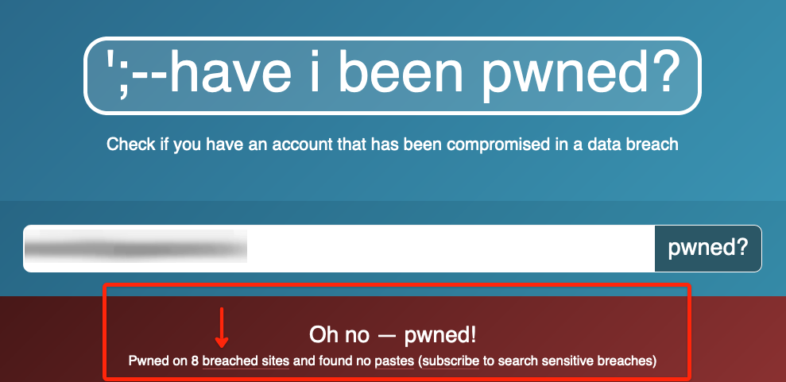Click the "Pwned on" text in results
Image resolution: width=786 pixels, height=382 pixels.
(x=158, y=361)
